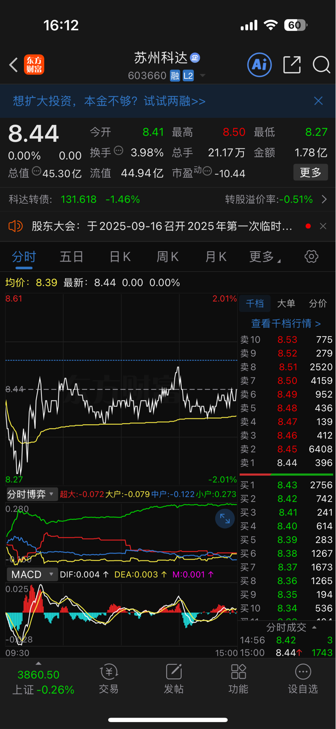Open MACD indicator dropdown
Image resolution: width=336 pixels, height=729 pixels.
[32, 574]
